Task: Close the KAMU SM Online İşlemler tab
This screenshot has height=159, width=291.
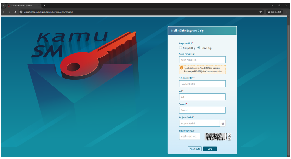Action: coord(39,6)
